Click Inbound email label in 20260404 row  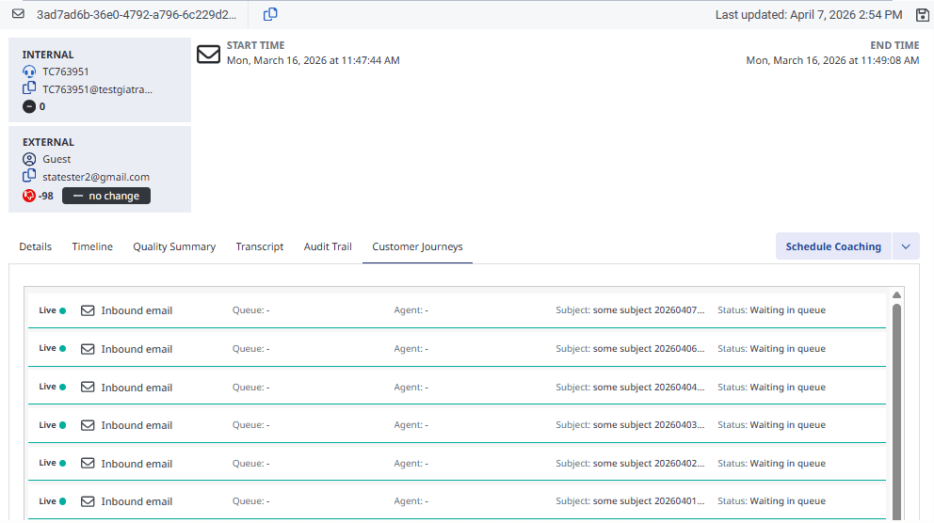[137, 388]
